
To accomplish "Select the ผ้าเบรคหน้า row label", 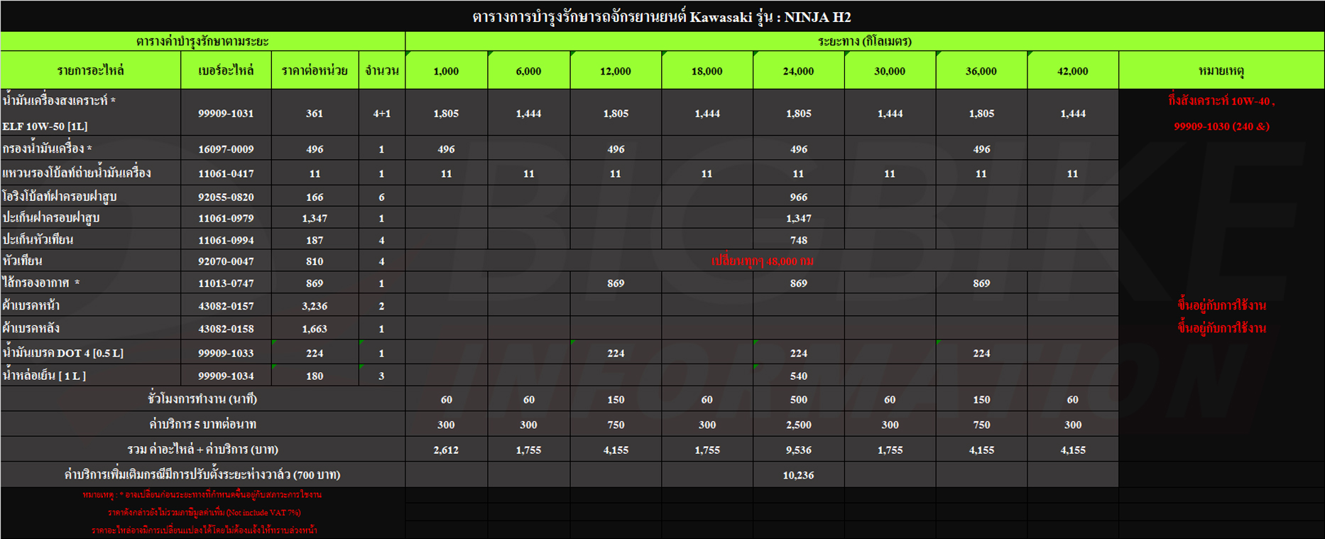I will click(31, 305).
